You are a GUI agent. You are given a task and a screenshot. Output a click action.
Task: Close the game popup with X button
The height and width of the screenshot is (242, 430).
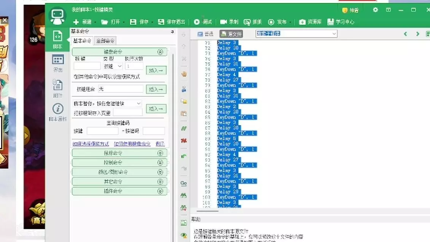[5, 20]
